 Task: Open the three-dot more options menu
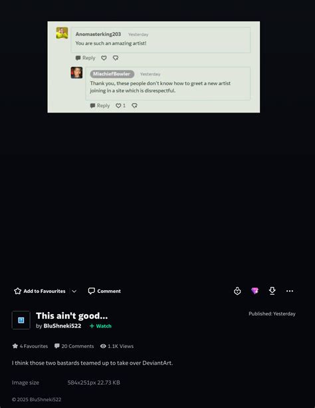coord(290,291)
